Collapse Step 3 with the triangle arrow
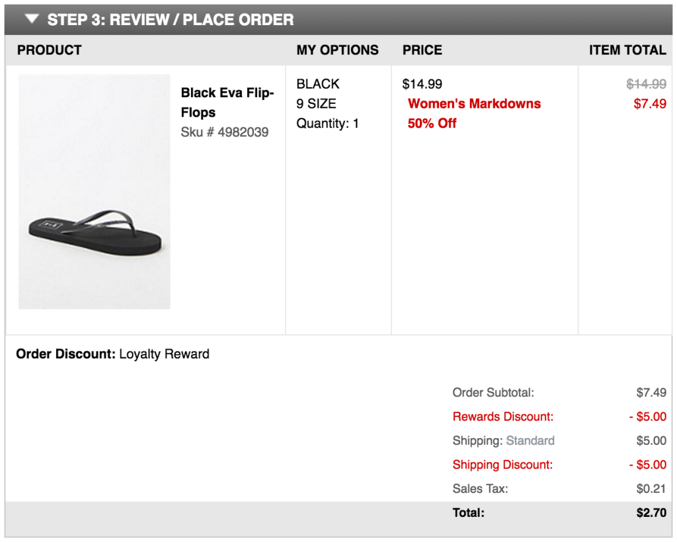This screenshot has width=677, height=542. click(x=32, y=19)
